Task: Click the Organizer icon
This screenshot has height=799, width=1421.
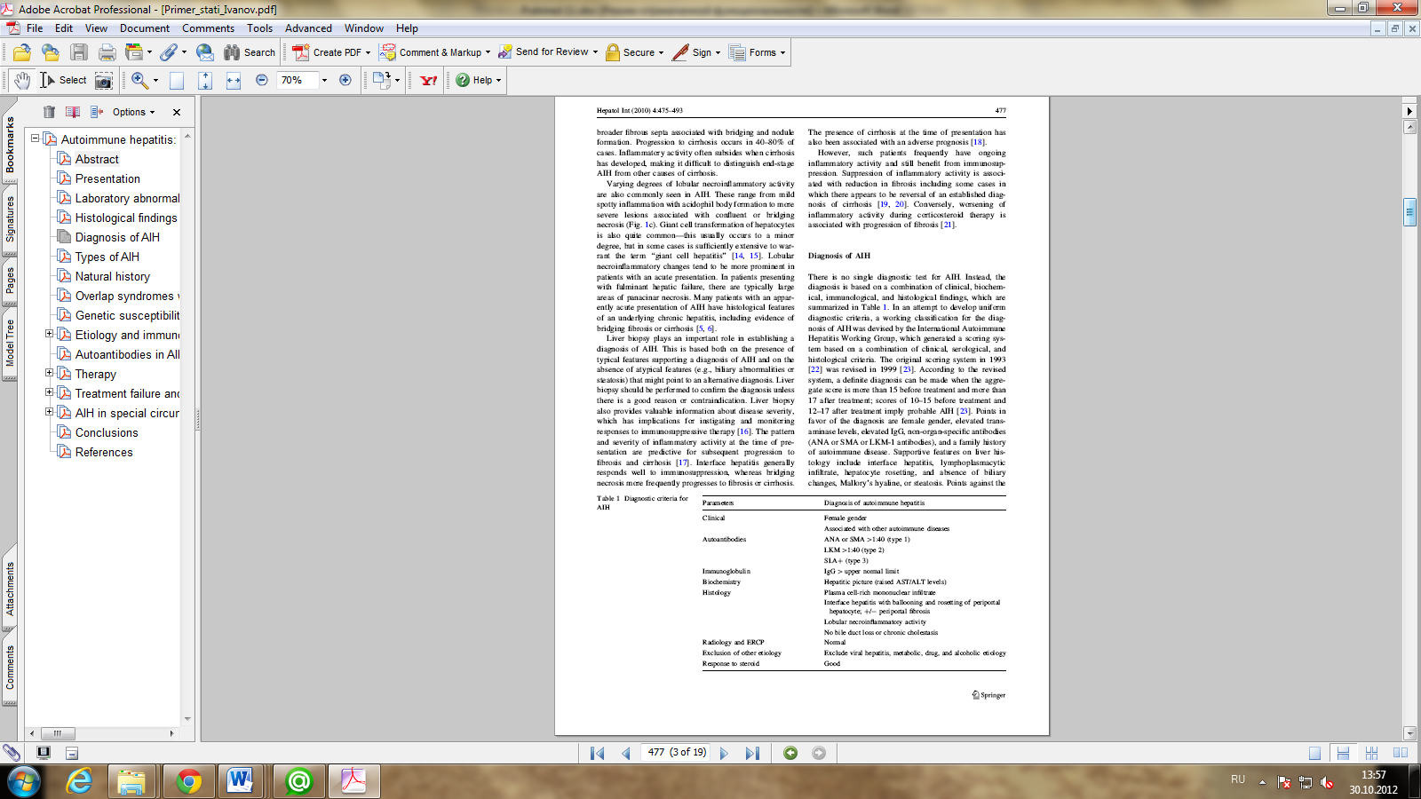Action: [x=134, y=52]
